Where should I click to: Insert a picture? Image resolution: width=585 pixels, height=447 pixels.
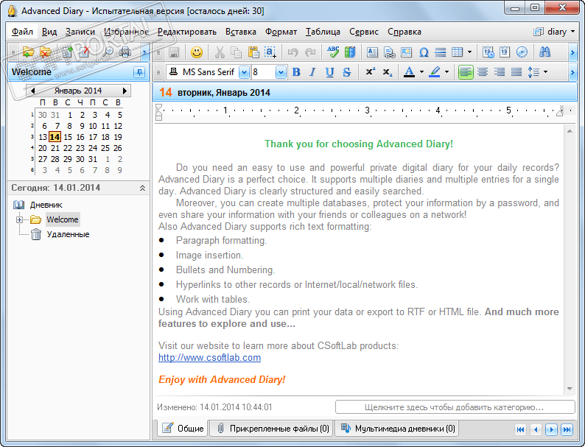point(406,52)
